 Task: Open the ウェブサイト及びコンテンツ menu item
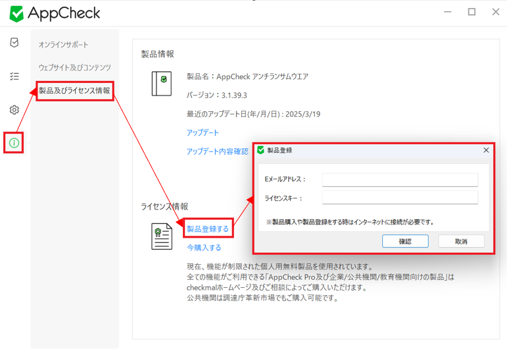tap(75, 67)
